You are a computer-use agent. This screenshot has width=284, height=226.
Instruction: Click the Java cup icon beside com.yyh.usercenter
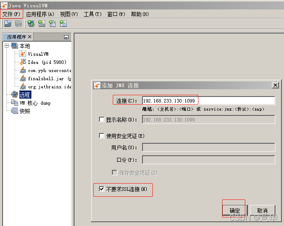[x=23, y=70]
